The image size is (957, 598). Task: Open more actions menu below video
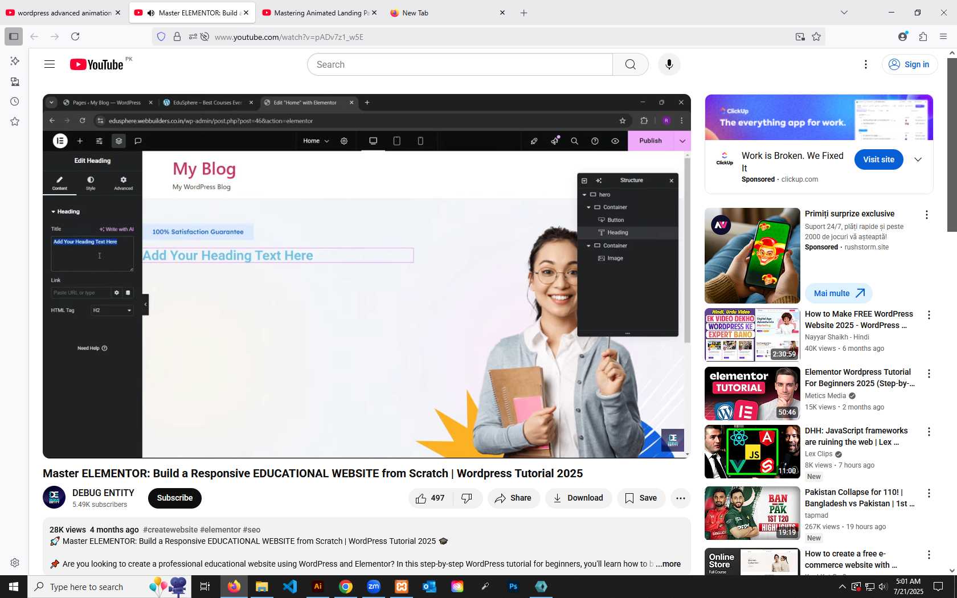point(680,498)
